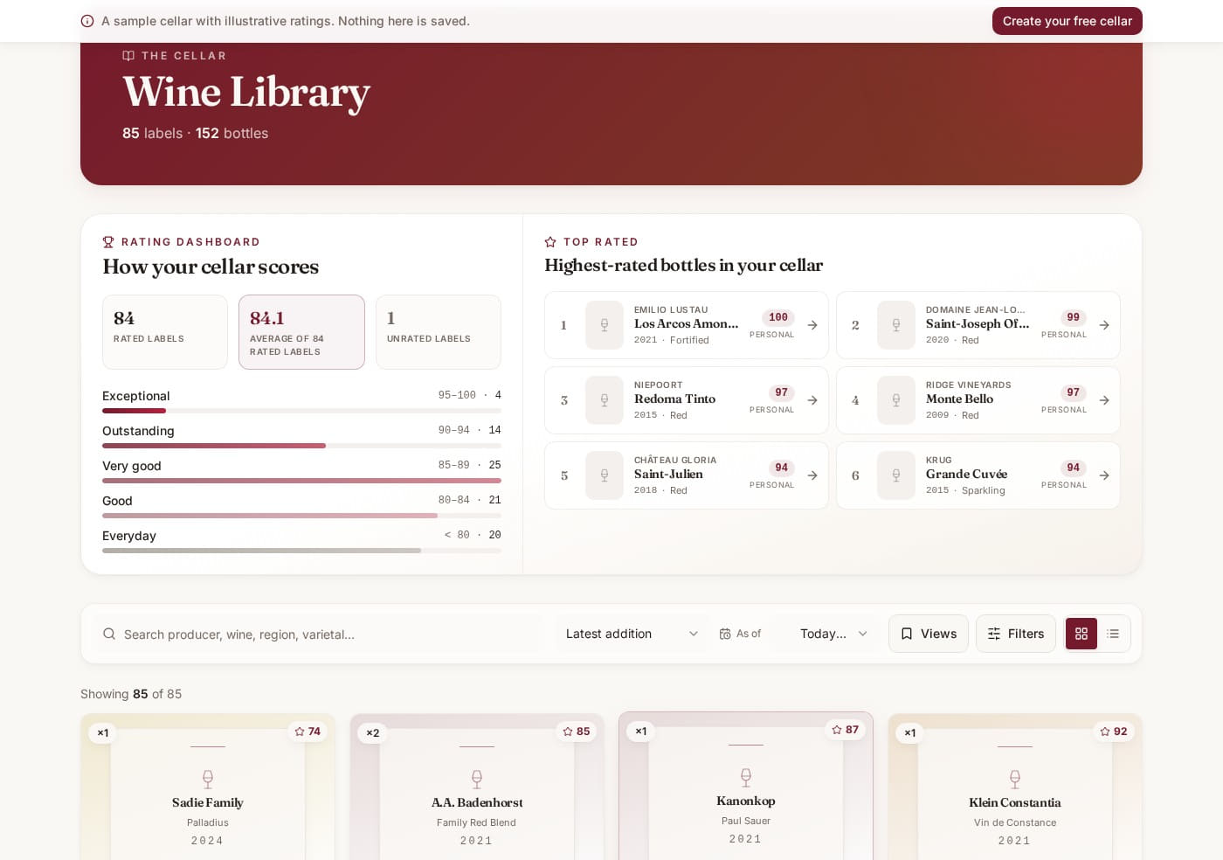Click Create your free cellar button

pos(1068,21)
